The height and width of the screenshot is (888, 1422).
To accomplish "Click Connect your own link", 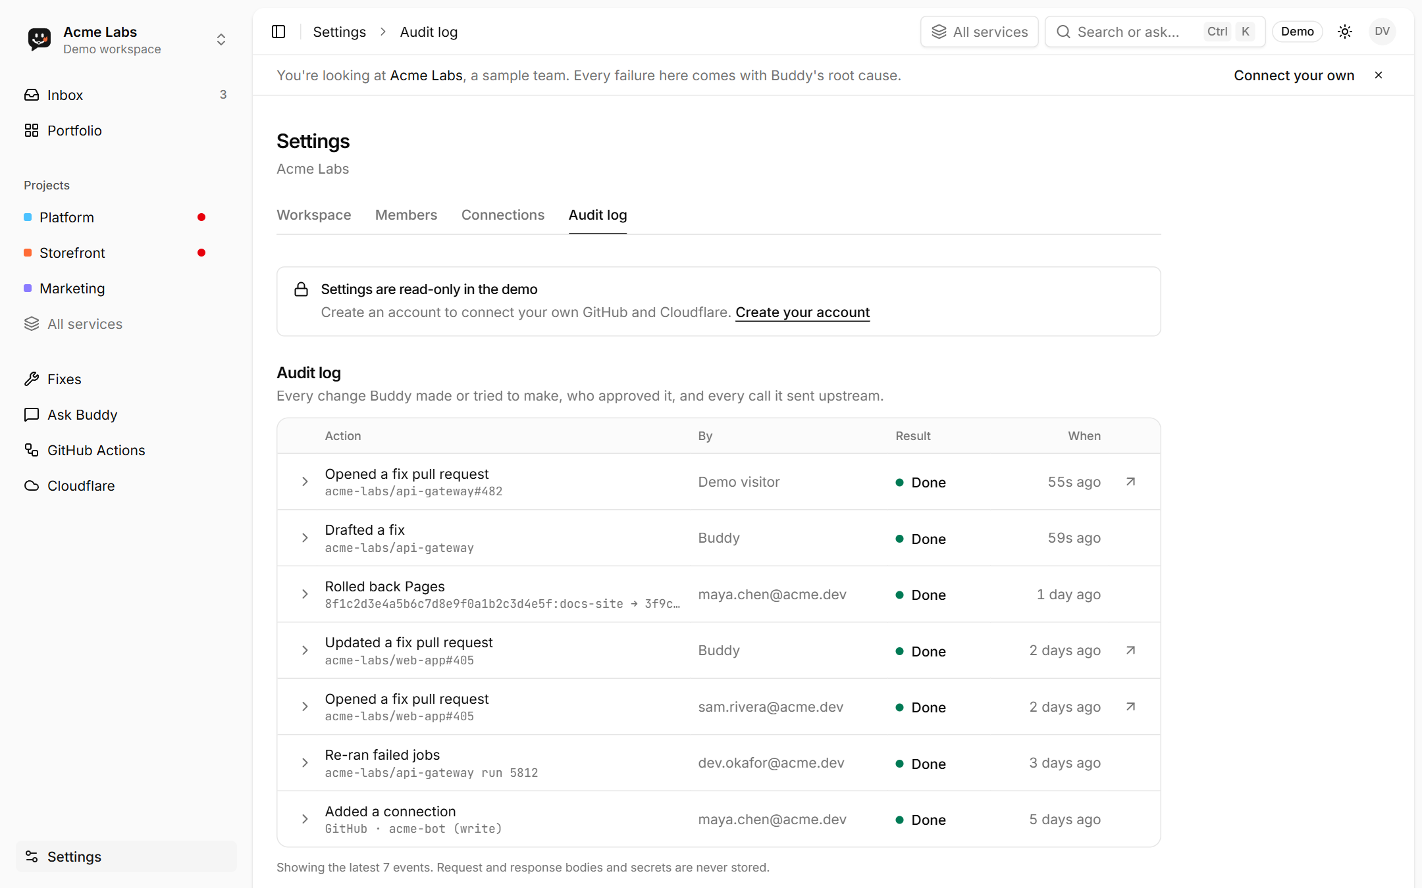I will click(1294, 75).
